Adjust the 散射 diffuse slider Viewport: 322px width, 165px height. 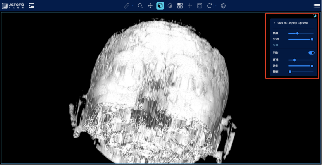coord(301,66)
